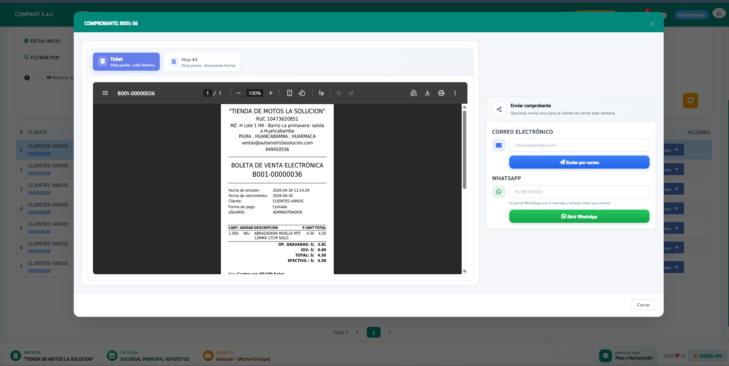Screen dimensions: 729x366
Task: Click the Sucursal icon in the footer
Action: click(112, 356)
